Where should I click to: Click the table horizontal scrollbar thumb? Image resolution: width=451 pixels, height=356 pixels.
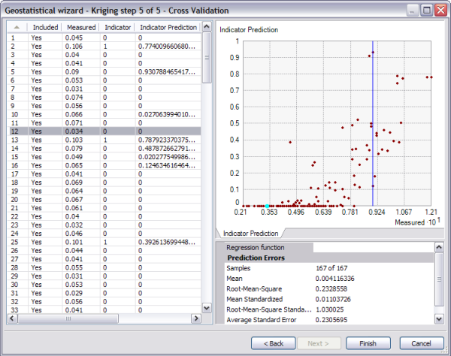tap(68, 318)
